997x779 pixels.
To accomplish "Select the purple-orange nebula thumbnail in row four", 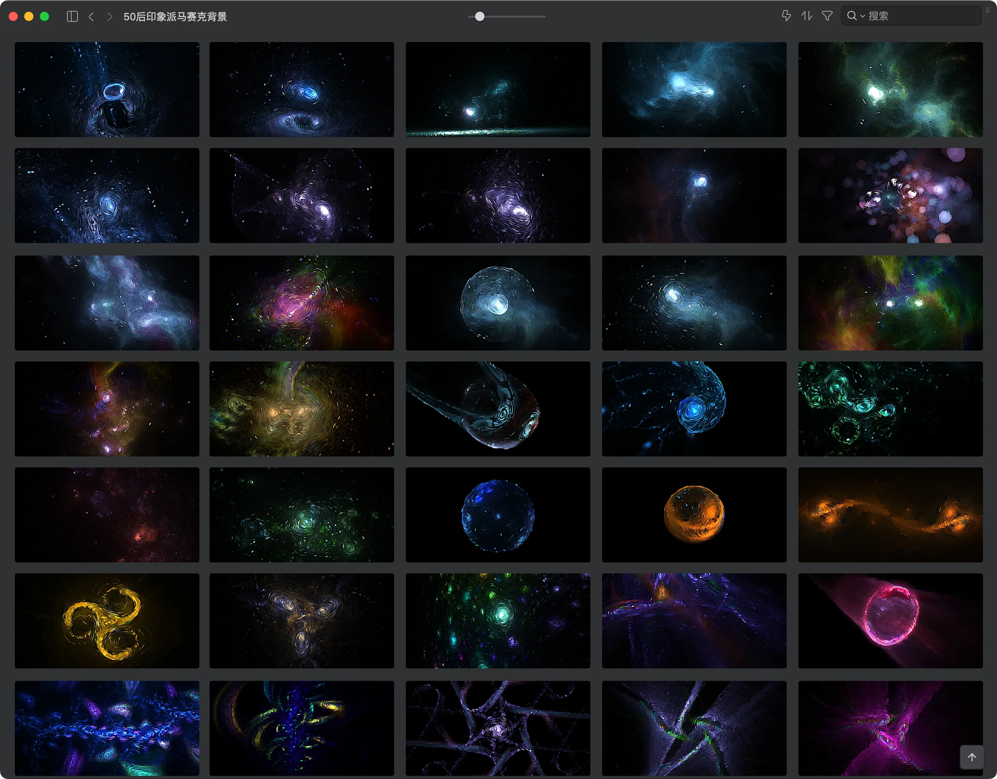I will click(107, 409).
